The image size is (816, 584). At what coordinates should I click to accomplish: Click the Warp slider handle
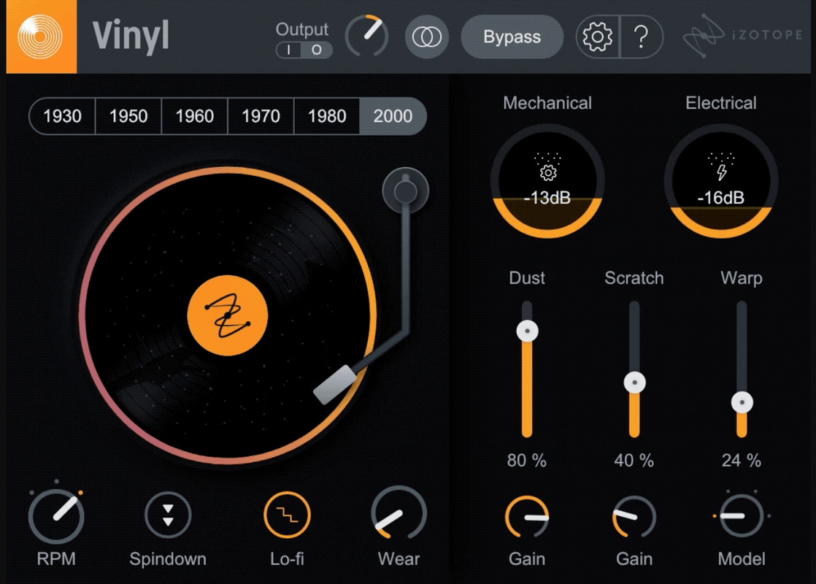click(742, 402)
